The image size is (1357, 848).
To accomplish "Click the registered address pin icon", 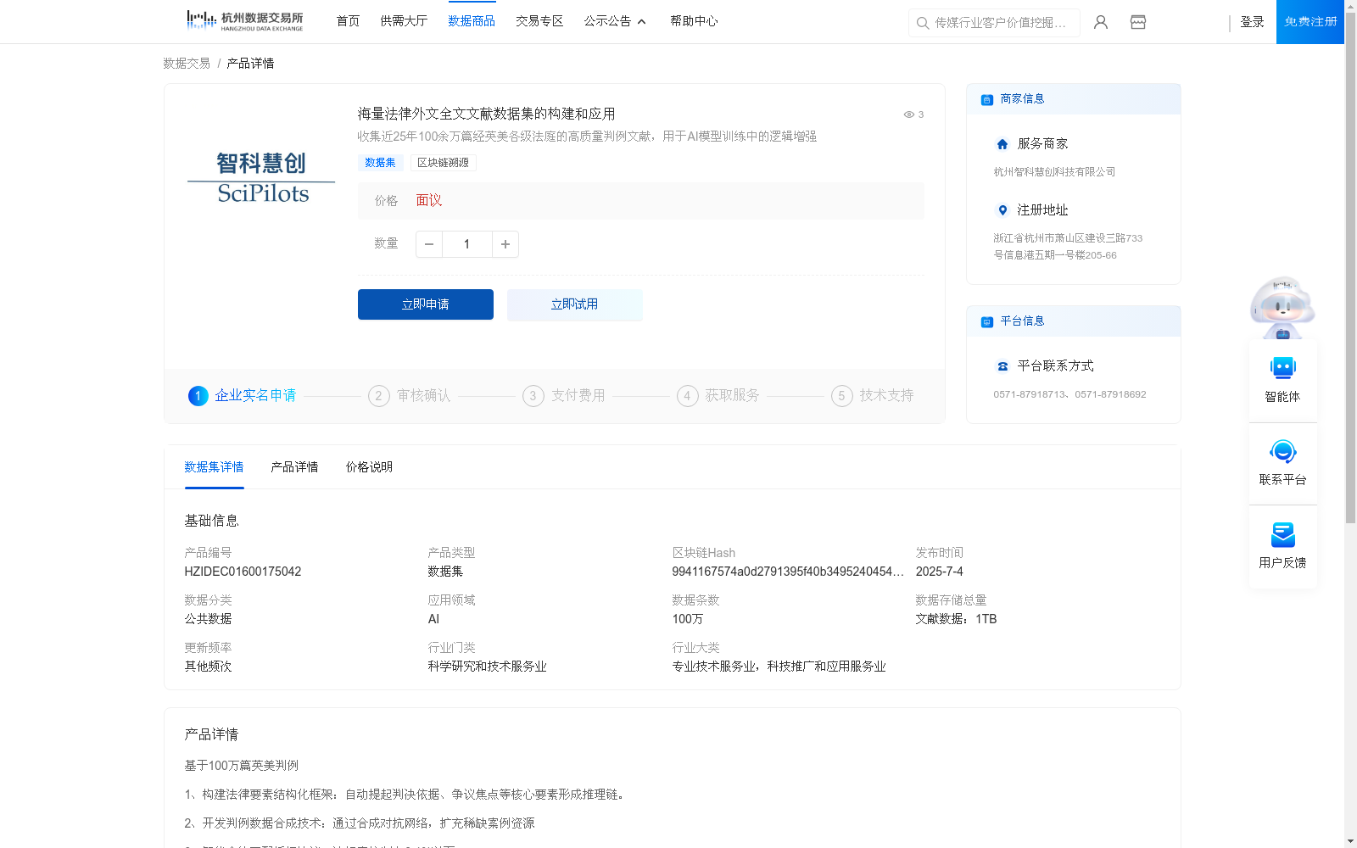I will 1002,210.
